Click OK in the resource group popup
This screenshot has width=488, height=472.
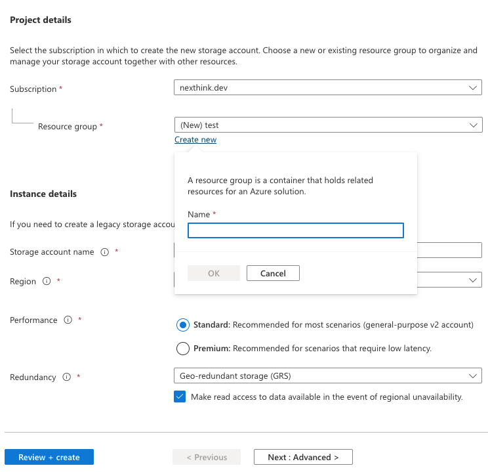pos(214,273)
